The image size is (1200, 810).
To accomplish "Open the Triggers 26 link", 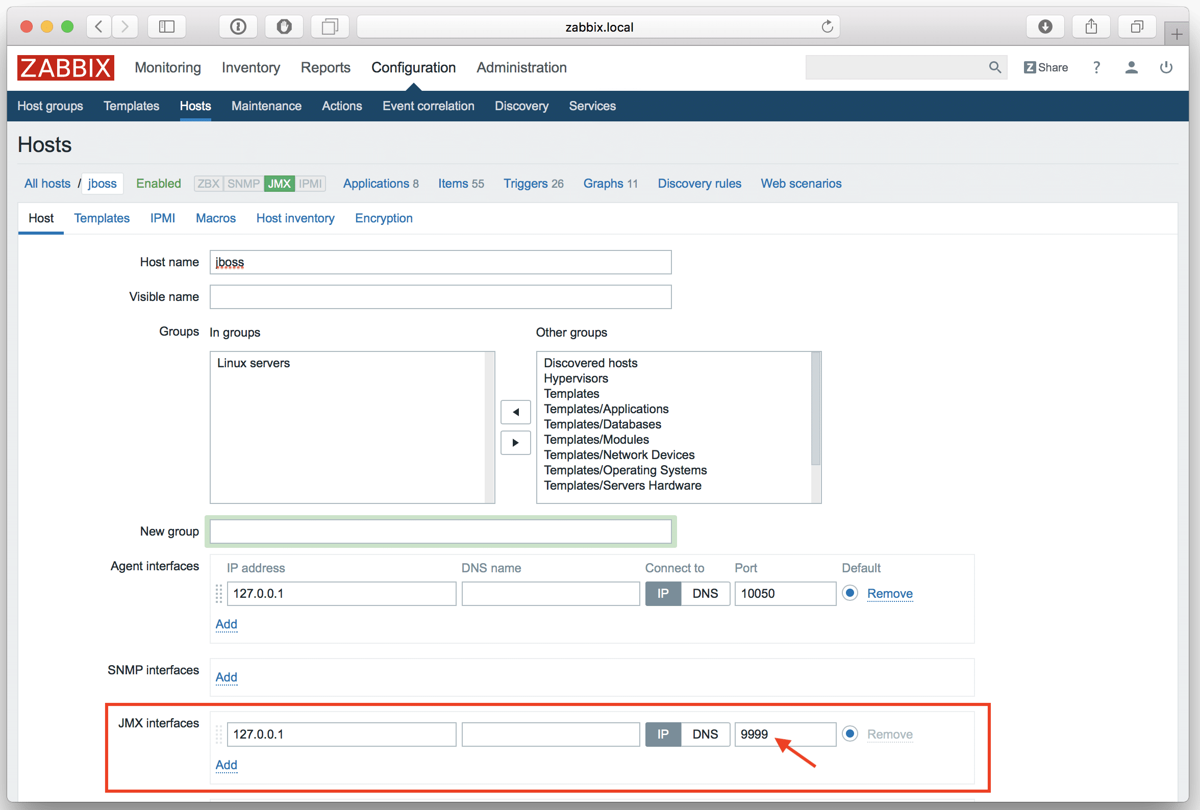I will (533, 183).
